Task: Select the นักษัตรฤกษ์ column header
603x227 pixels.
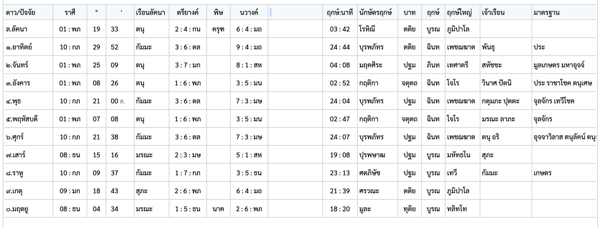Action: (x=375, y=13)
